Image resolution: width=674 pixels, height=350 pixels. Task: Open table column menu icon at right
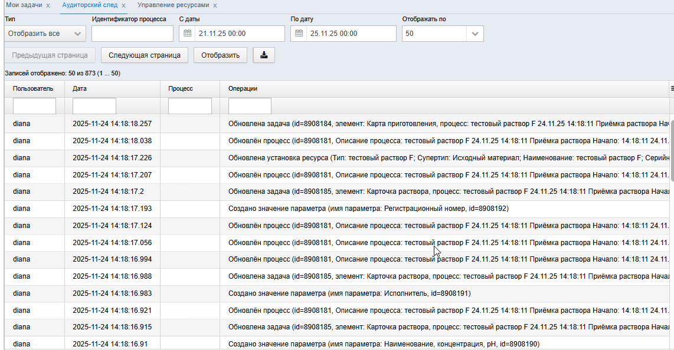click(x=672, y=89)
